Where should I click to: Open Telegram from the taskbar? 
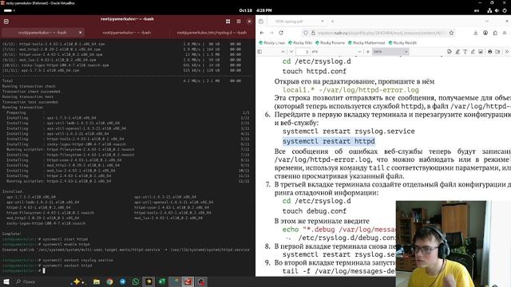click(122, 281)
